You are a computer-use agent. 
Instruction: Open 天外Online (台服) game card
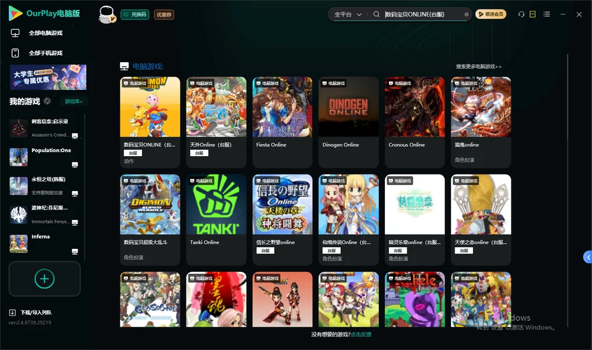click(216, 122)
